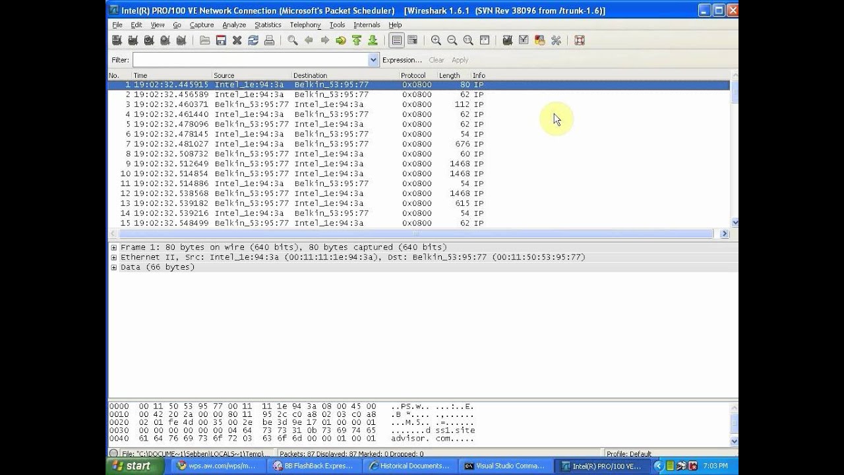The image size is (844, 475).
Task: Switch to Historical Documents taskbar item
Action: tap(409, 466)
